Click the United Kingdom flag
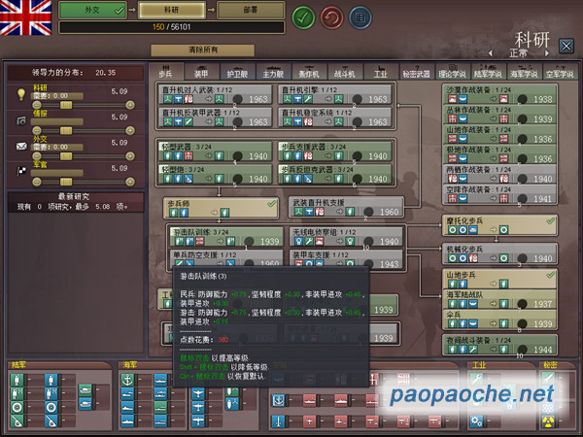Image resolution: width=583 pixels, height=437 pixels. pyautogui.click(x=25, y=17)
